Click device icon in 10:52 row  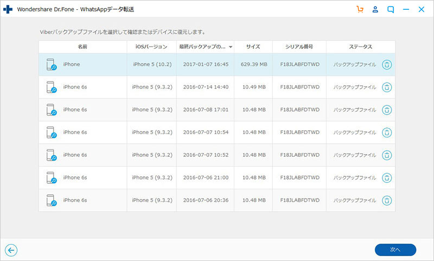(52, 155)
